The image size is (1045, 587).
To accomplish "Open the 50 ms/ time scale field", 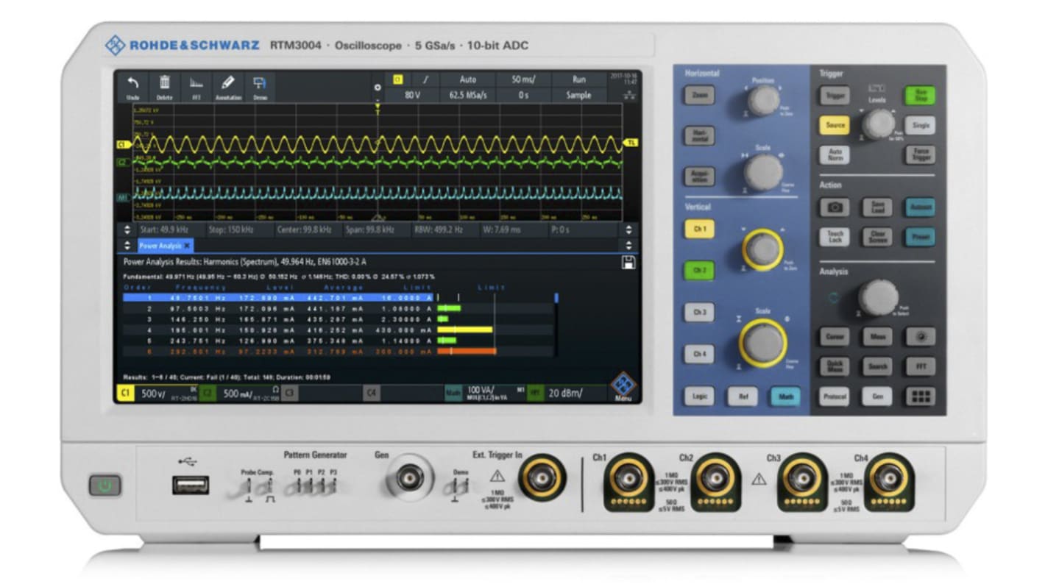I will [523, 79].
